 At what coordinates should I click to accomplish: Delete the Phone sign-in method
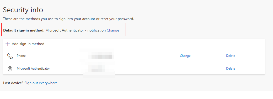[231, 56]
